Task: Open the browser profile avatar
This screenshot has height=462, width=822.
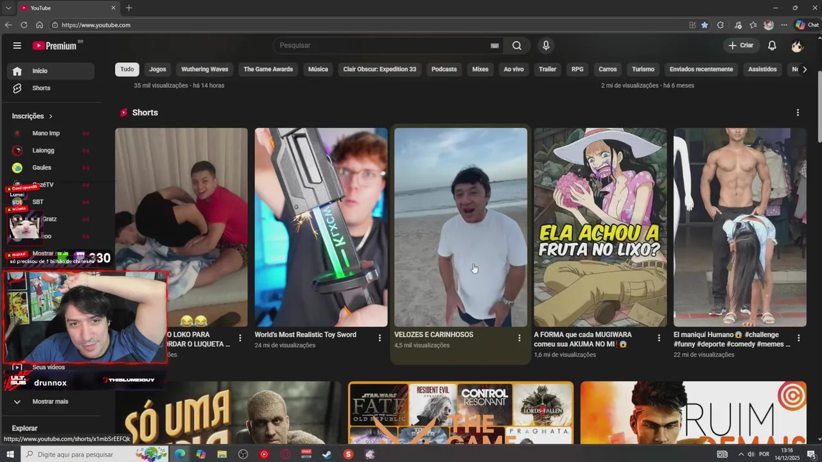Action: [769, 25]
